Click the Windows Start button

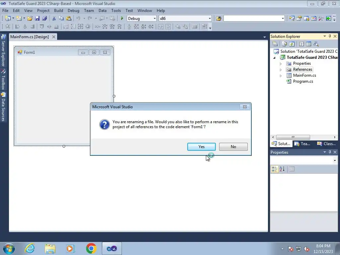(x=9, y=248)
